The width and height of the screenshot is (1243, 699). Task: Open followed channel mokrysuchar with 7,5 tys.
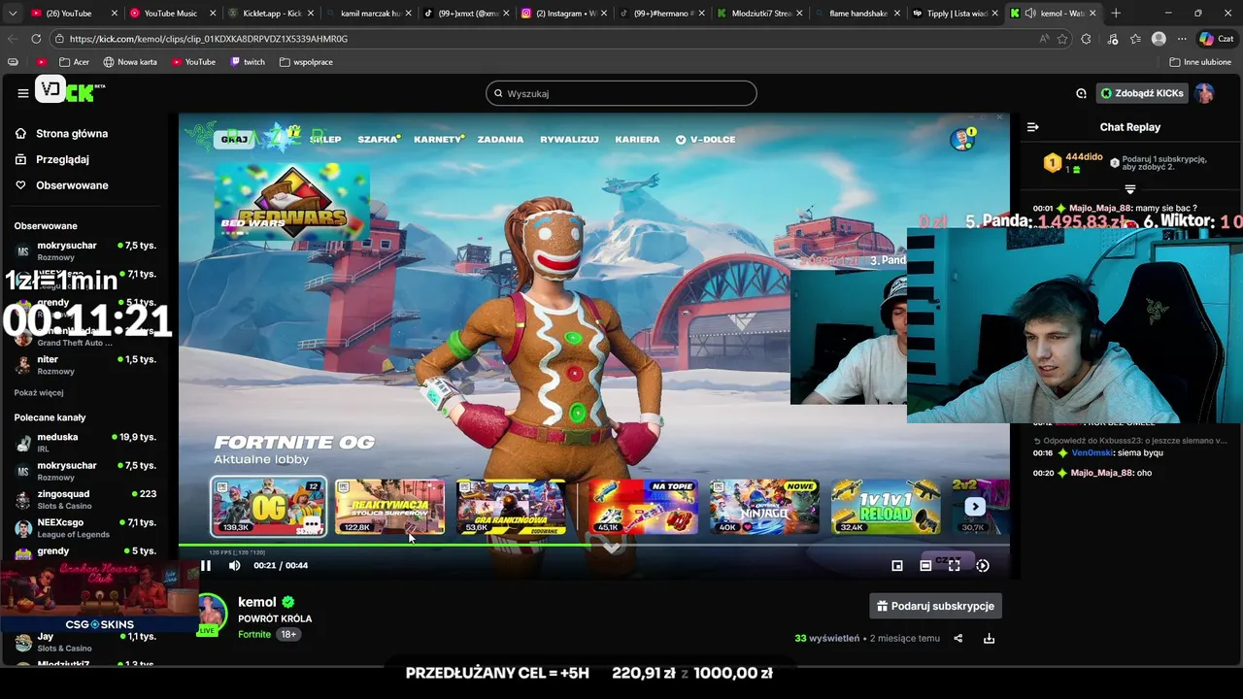point(87,250)
